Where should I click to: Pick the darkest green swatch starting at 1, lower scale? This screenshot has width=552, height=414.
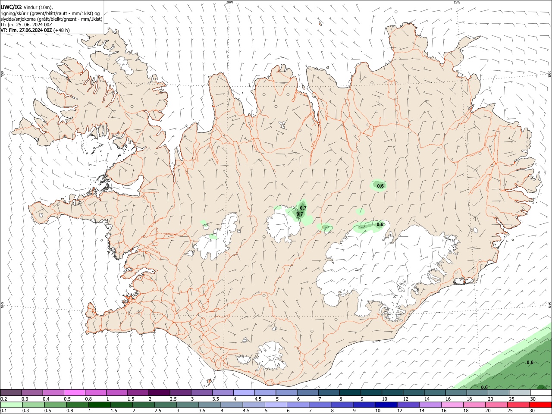(99, 405)
